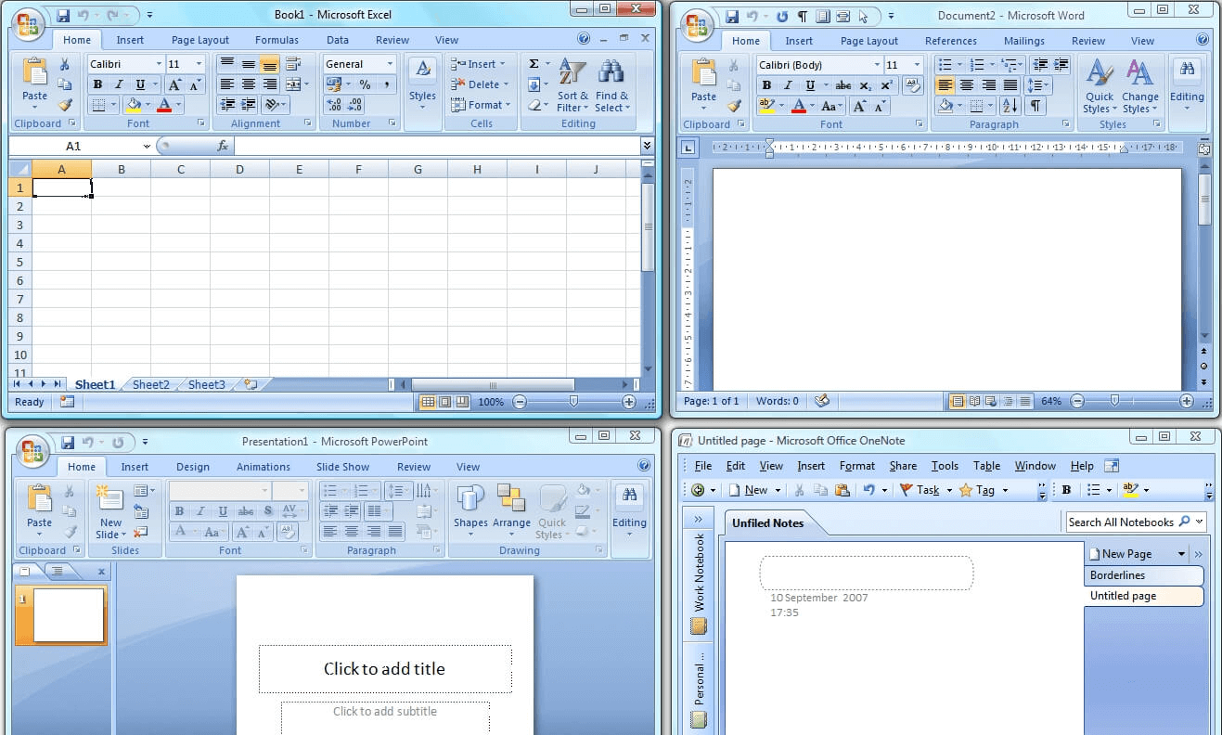Click the Excel zoom slider handle

point(573,401)
